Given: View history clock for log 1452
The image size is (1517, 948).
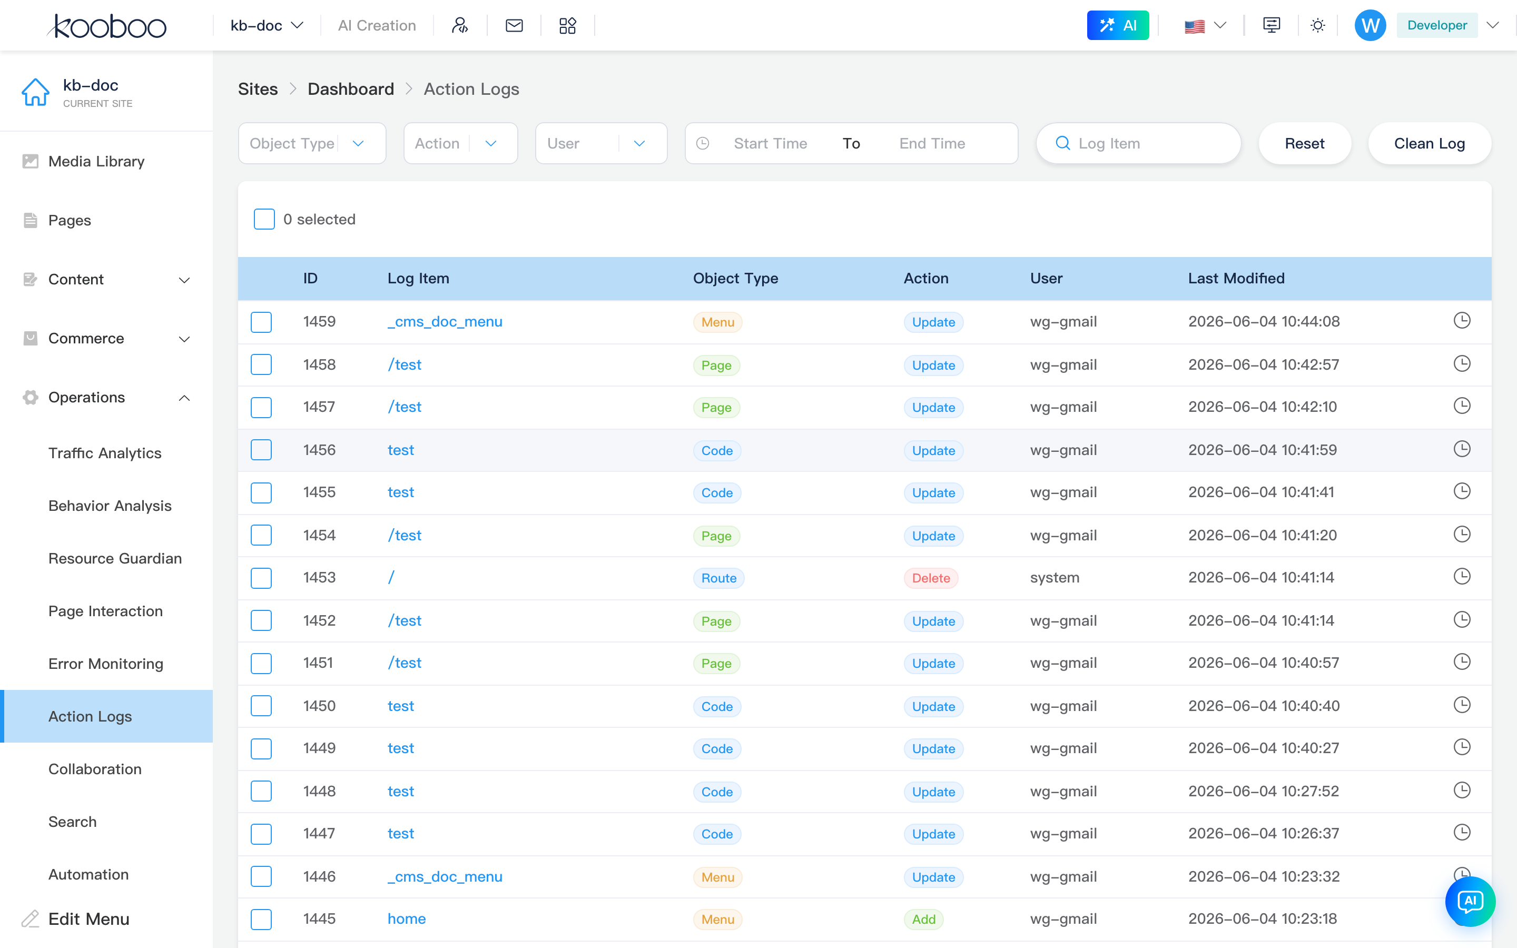Looking at the screenshot, I should tap(1462, 619).
